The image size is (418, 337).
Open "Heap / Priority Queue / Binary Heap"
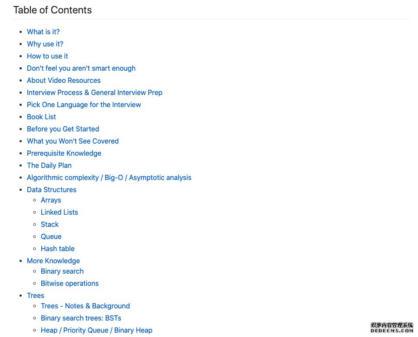pyautogui.click(x=96, y=330)
